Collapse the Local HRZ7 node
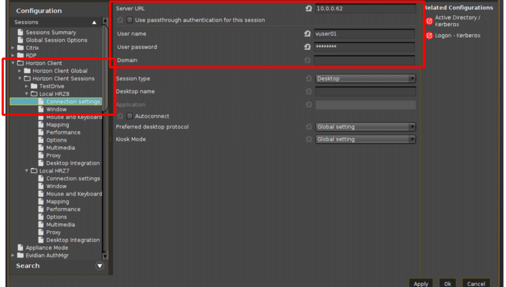The height and width of the screenshot is (287, 506). pos(26,171)
